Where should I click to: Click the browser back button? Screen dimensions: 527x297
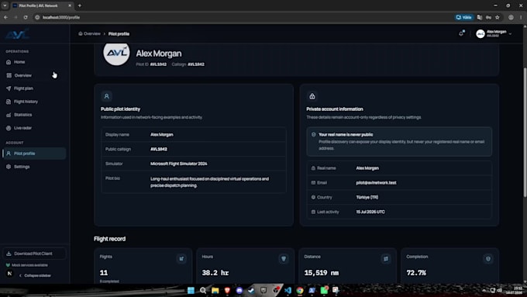pos(5,17)
